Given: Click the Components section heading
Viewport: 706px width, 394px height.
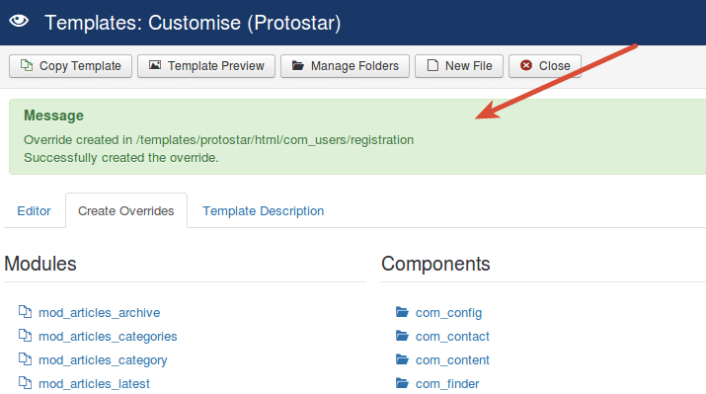Looking at the screenshot, I should (x=435, y=264).
